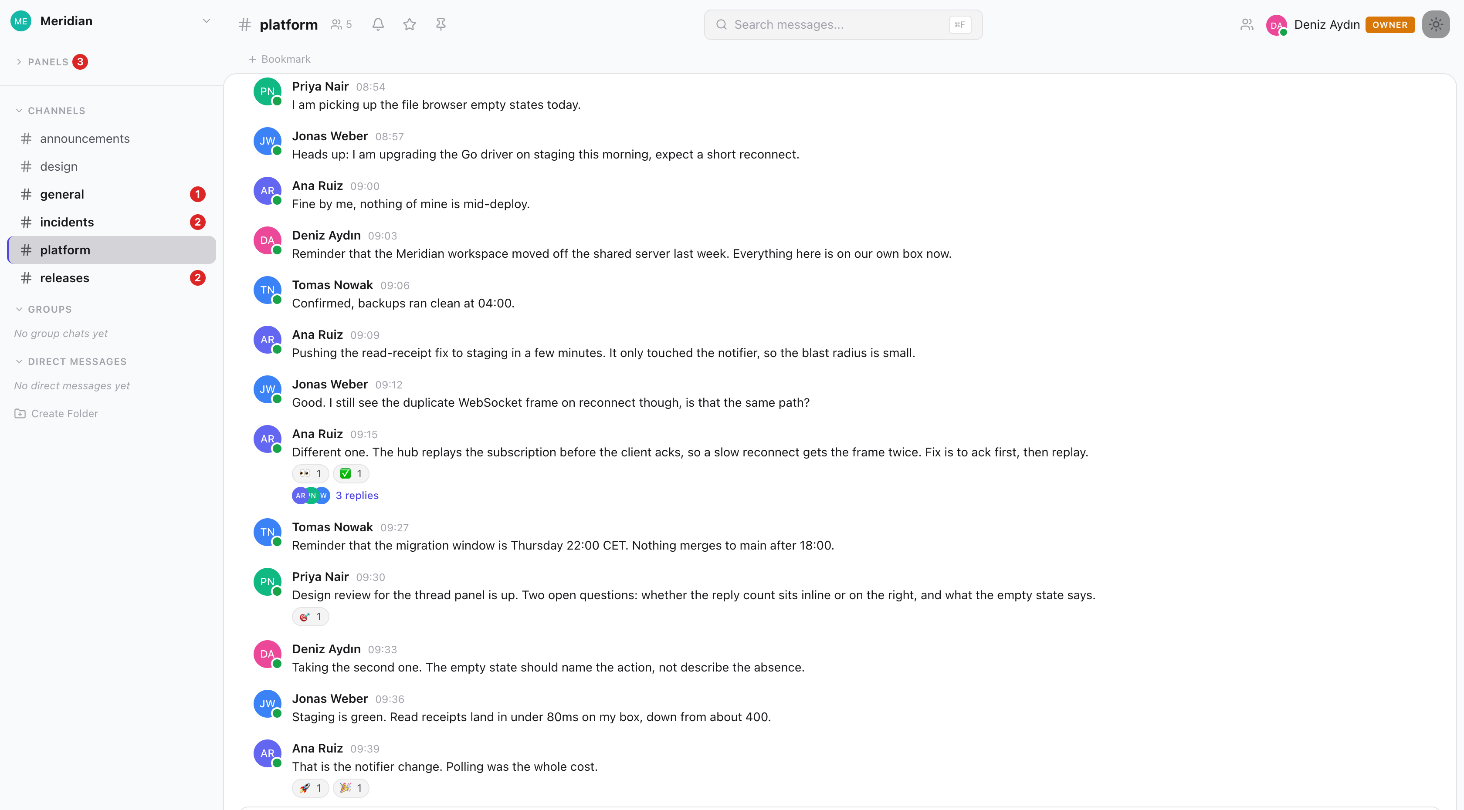Click Tomas Nowak's avatar on the 09:06 message

tap(267, 290)
